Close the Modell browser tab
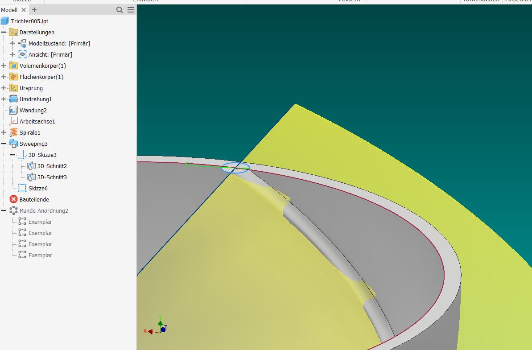Image resolution: width=532 pixels, height=350 pixels. (x=23, y=10)
